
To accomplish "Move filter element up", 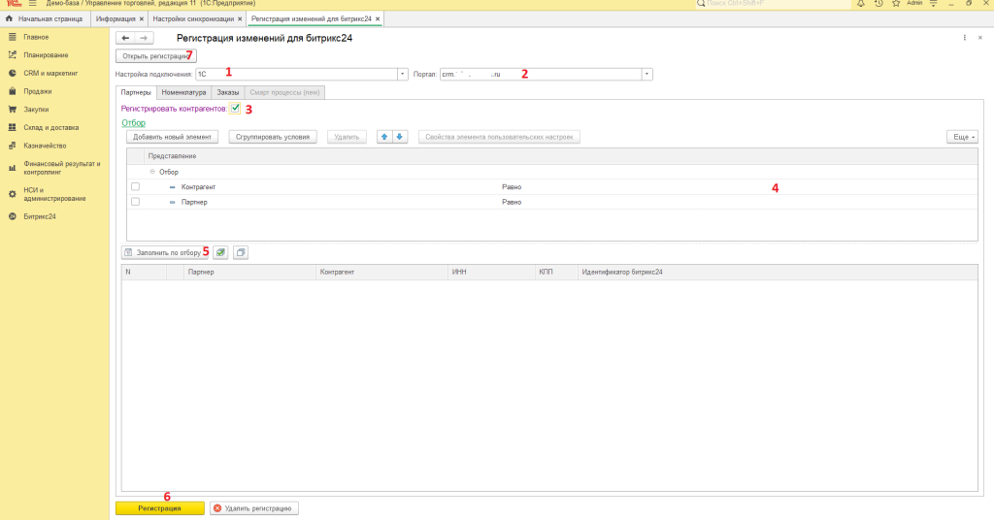I will point(384,137).
